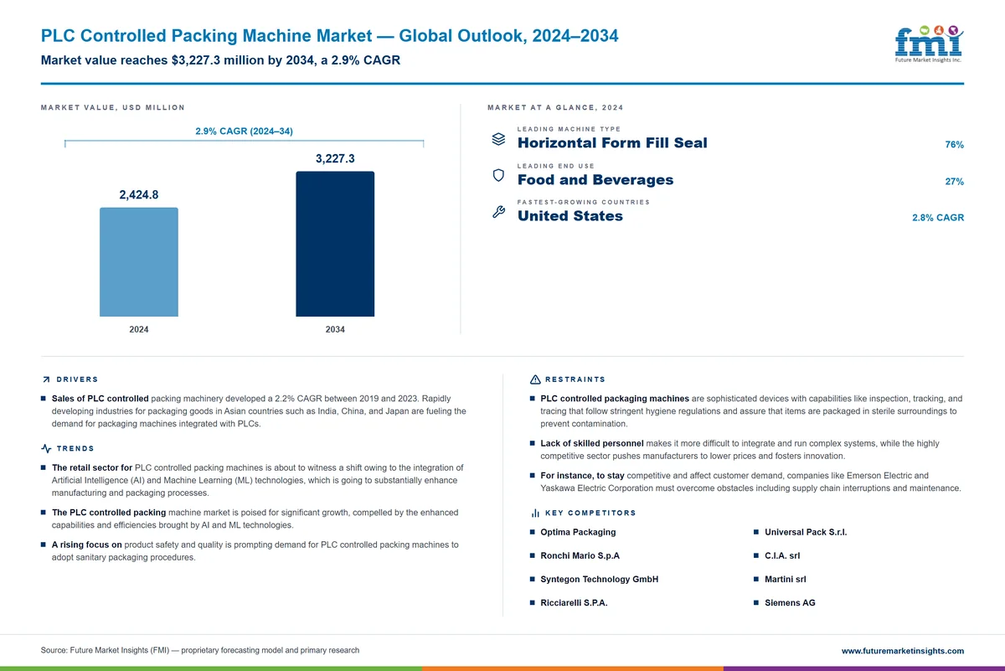1005x671 pixels.
Task: Click the Horizontal Form Fill Seal heading
Action: [x=612, y=142]
